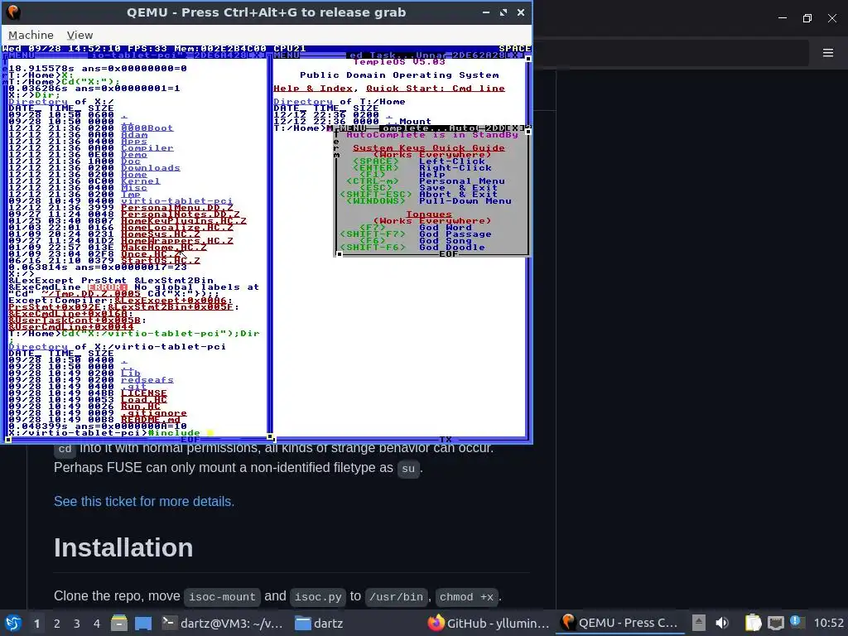Open the Load.HC file link
The height and width of the screenshot is (636, 848).
pyautogui.click(x=144, y=400)
